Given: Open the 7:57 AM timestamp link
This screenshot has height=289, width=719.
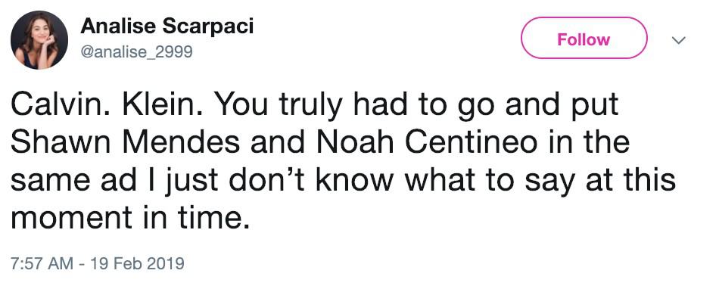Looking at the screenshot, I should click(42, 264).
